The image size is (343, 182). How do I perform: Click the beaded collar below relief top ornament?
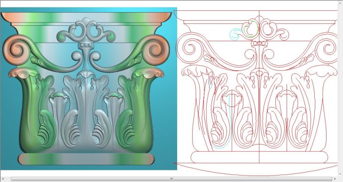click(86, 45)
